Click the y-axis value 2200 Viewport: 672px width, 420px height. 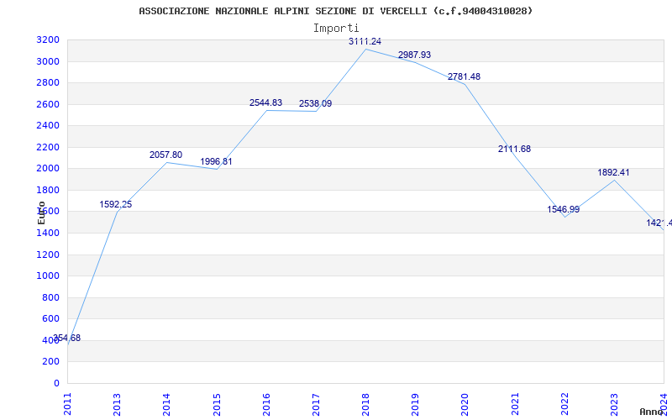pos(48,147)
